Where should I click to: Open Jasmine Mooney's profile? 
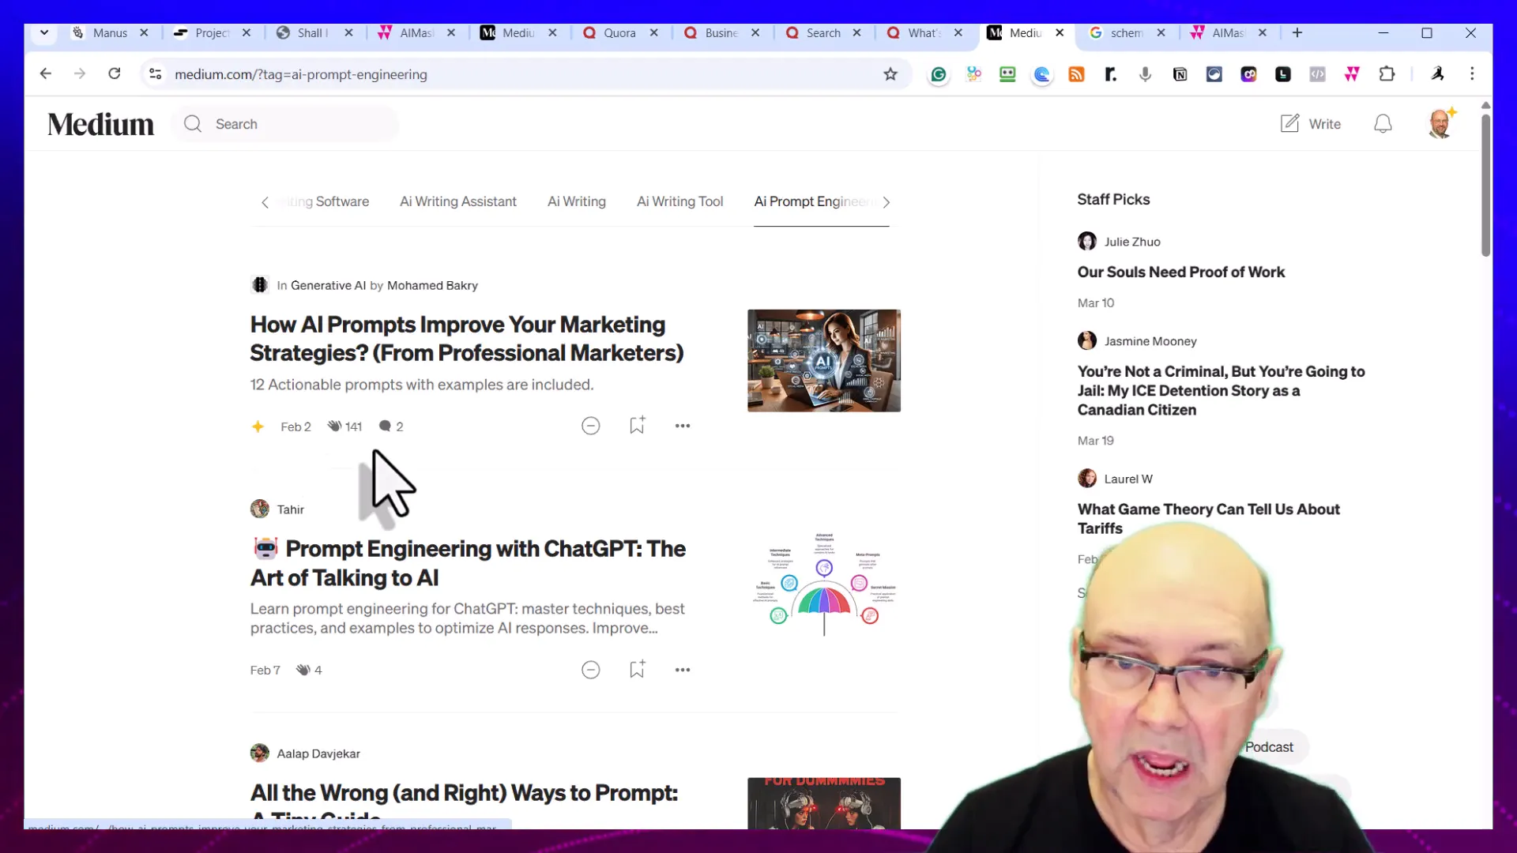(x=1150, y=341)
